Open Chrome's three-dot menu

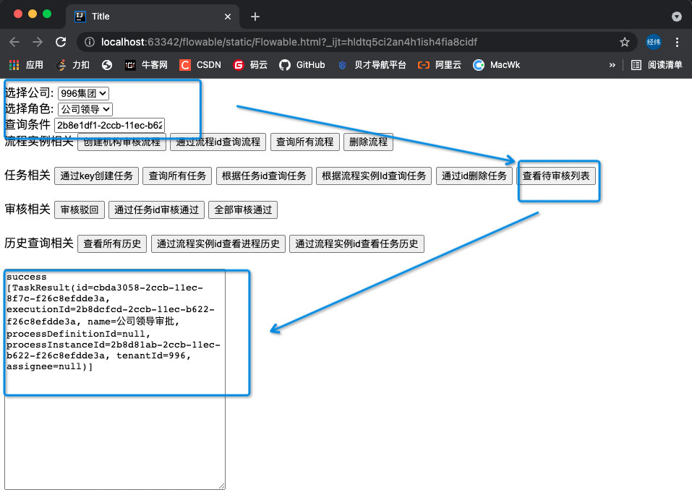coord(677,42)
